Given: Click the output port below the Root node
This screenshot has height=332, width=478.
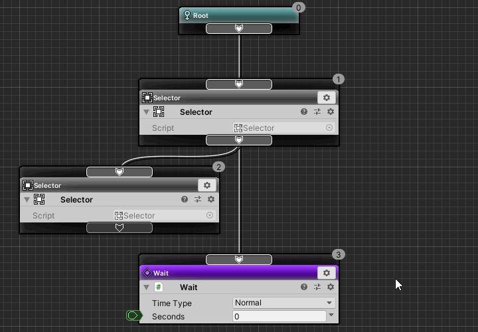Looking at the screenshot, I should coord(239,29).
